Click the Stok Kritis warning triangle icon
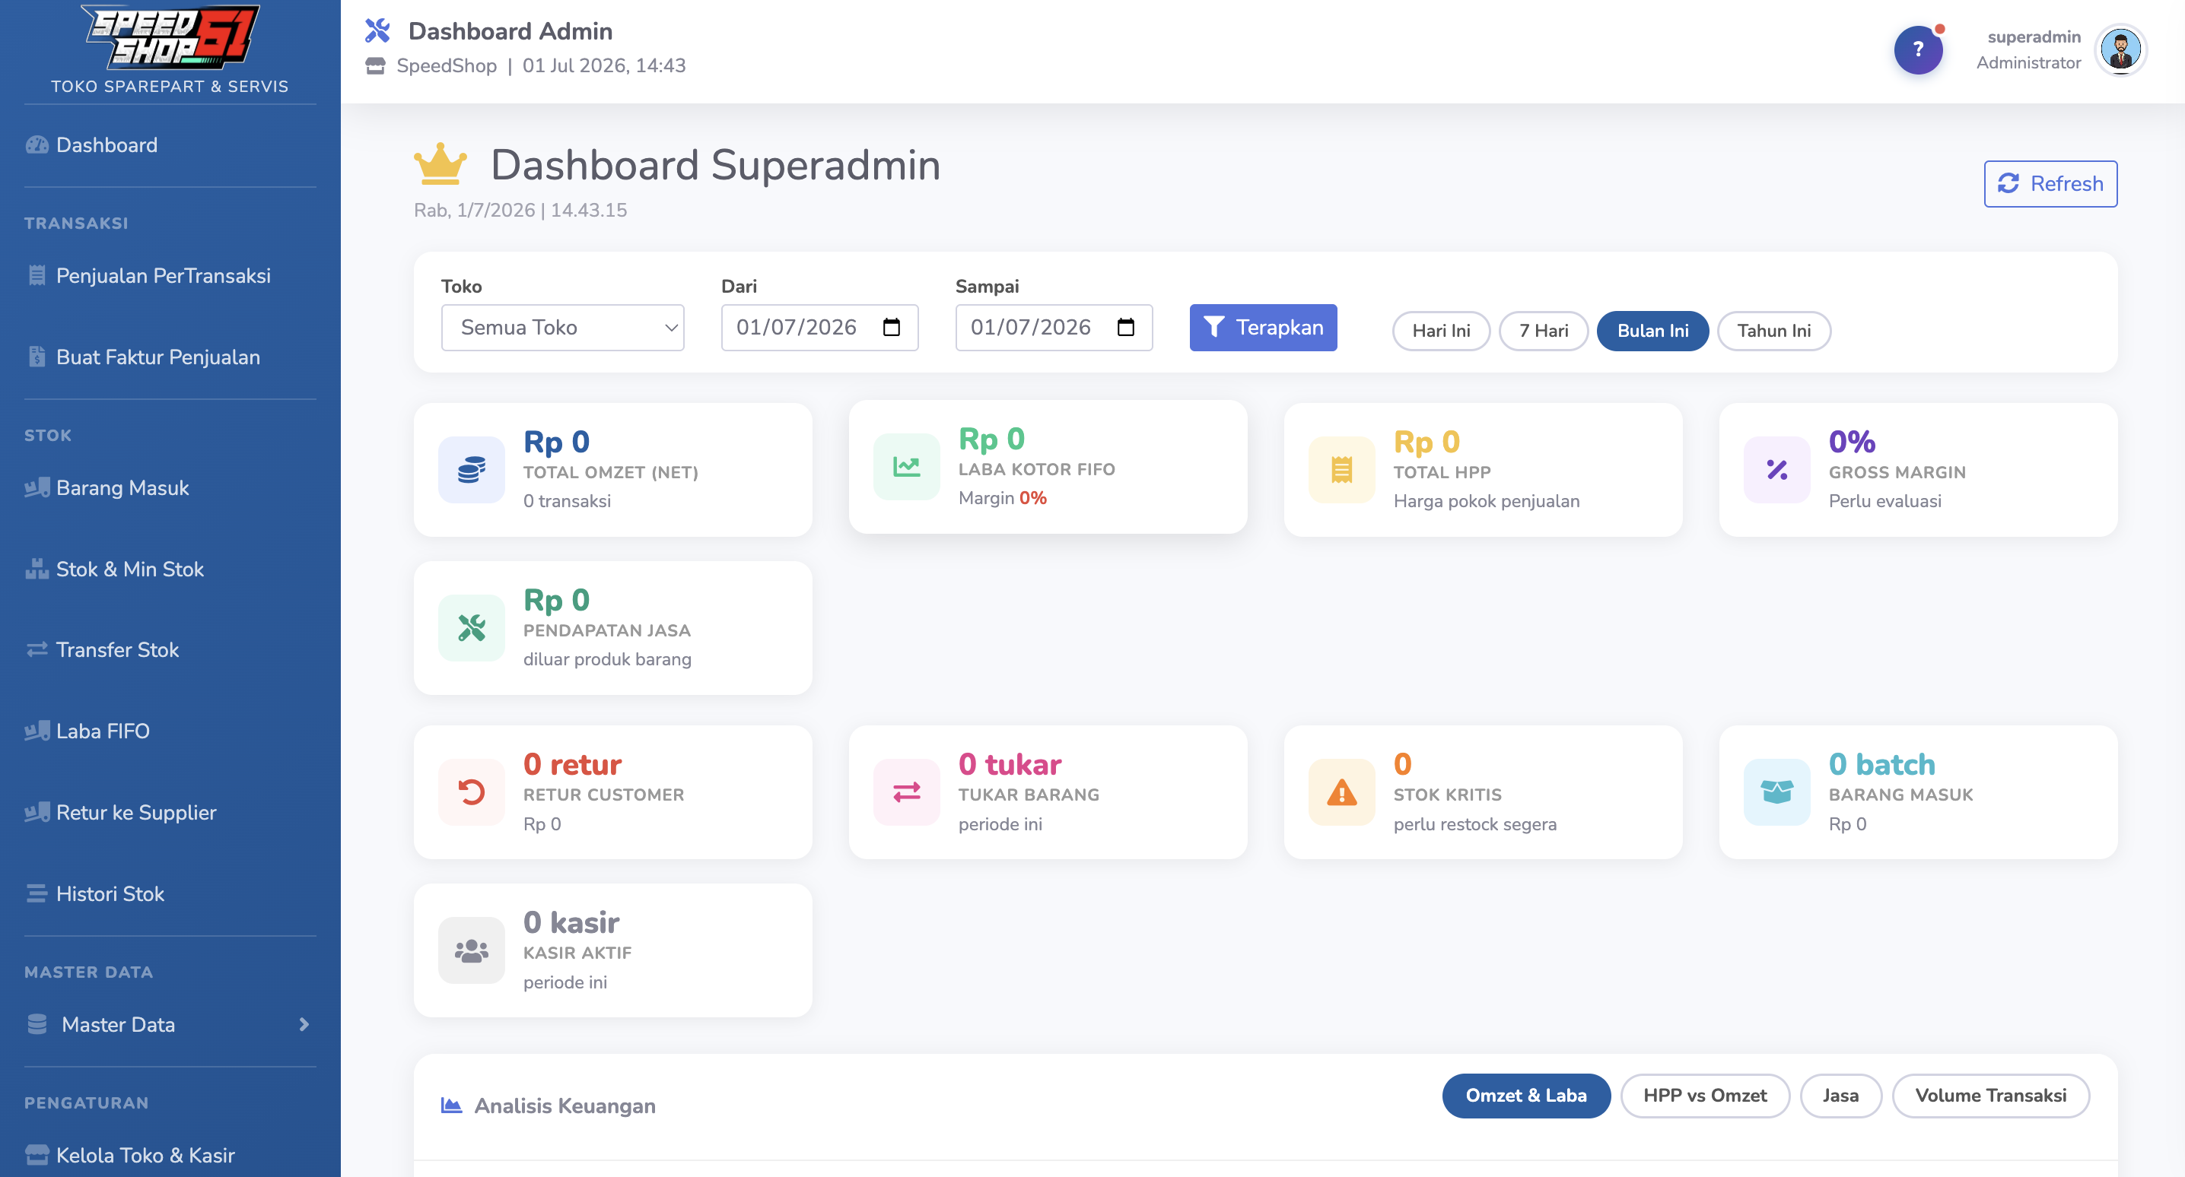This screenshot has width=2185, height=1177. click(x=1342, y=792)
